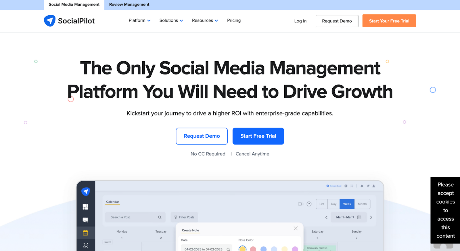
Task: Switch the calendar to List view
Action: tap(322, 204)
